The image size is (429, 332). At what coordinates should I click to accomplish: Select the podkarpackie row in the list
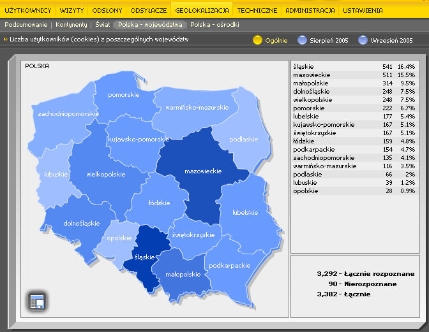tap(355, 149)
